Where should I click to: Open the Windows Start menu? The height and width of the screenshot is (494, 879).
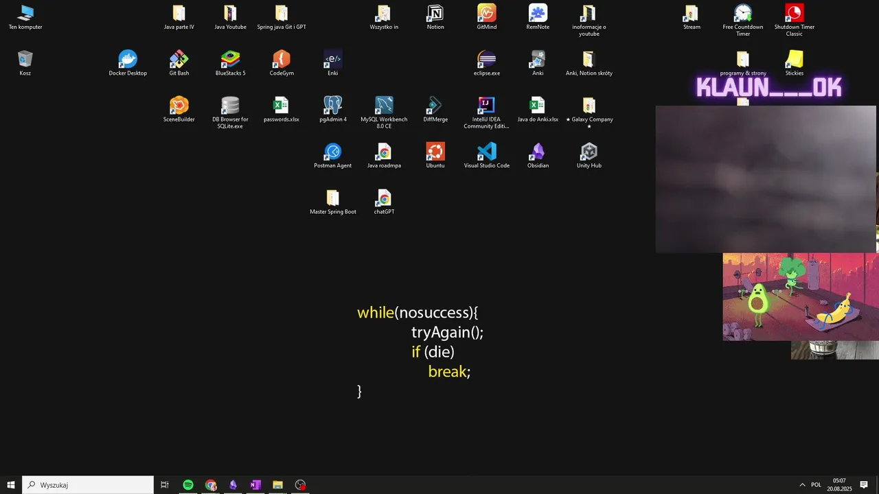pos(11,485)
